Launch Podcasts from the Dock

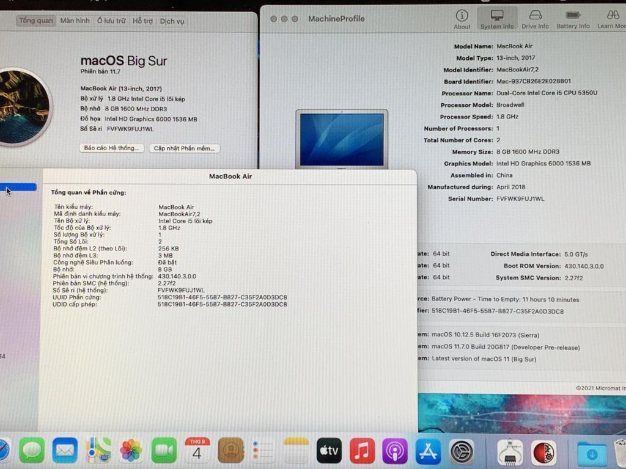pyautogui.click(x=395, y=451)
